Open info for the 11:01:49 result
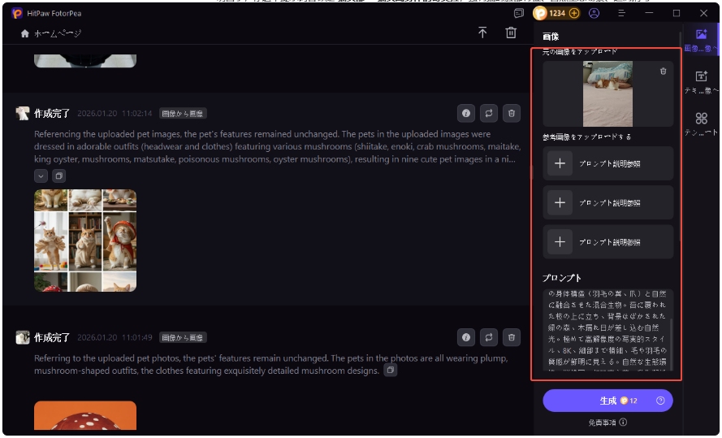Image resolution: width=722 pixels, height=438 pixels. (465, 336)
